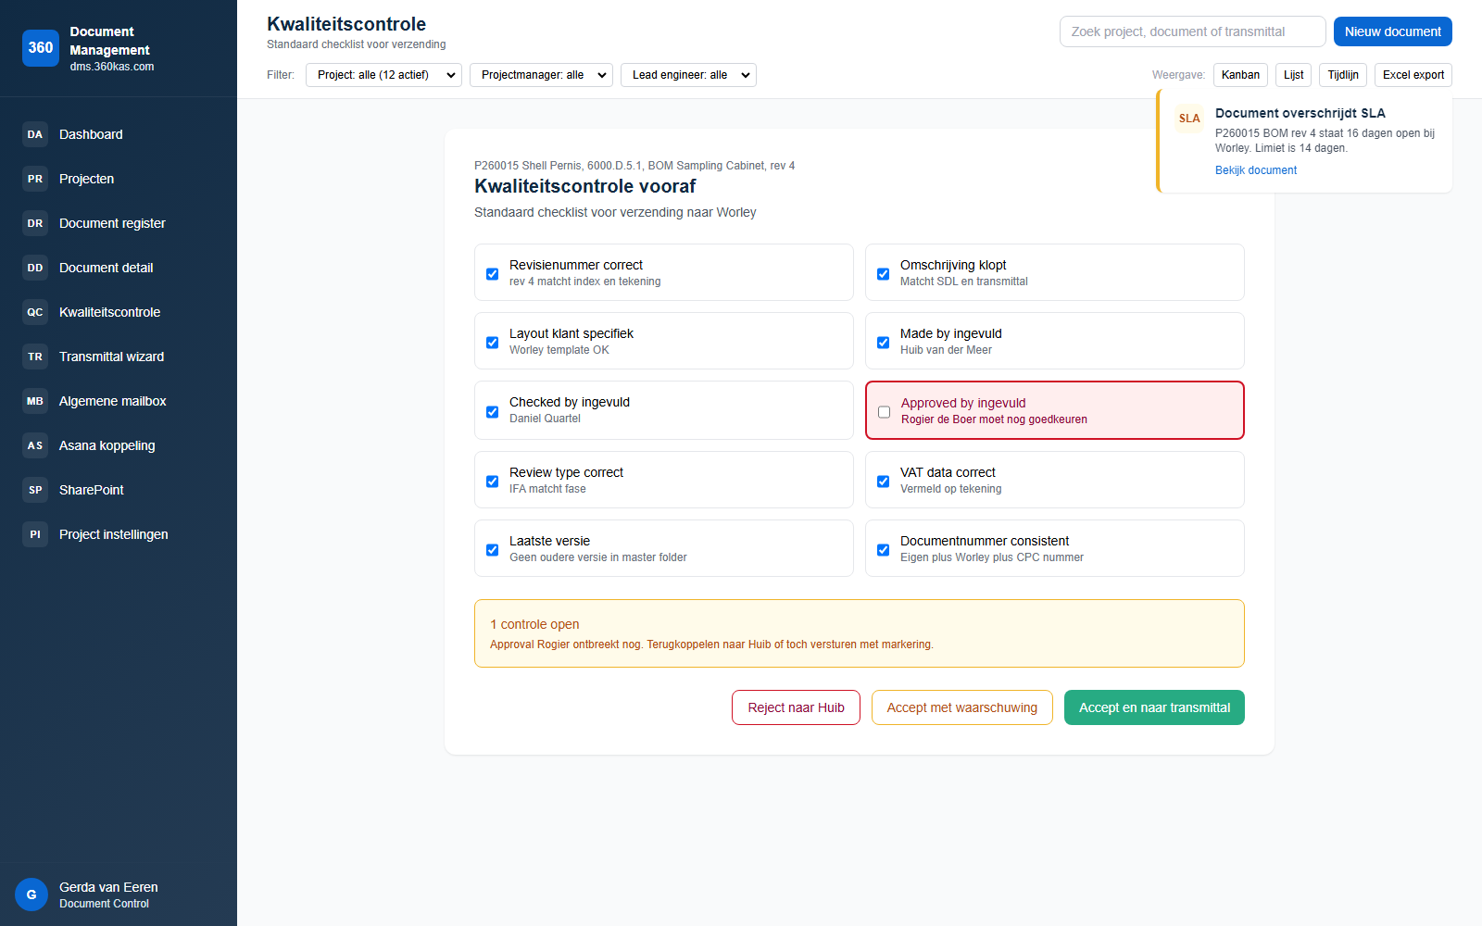The image size is (1482, 926).
Task: Click the Excel export button
Action: click(x=1413, y=75)
